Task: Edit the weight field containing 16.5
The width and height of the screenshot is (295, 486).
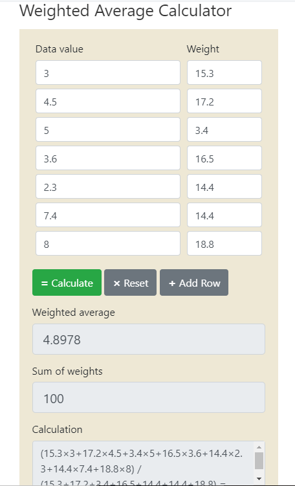Action: coord(224,158)
